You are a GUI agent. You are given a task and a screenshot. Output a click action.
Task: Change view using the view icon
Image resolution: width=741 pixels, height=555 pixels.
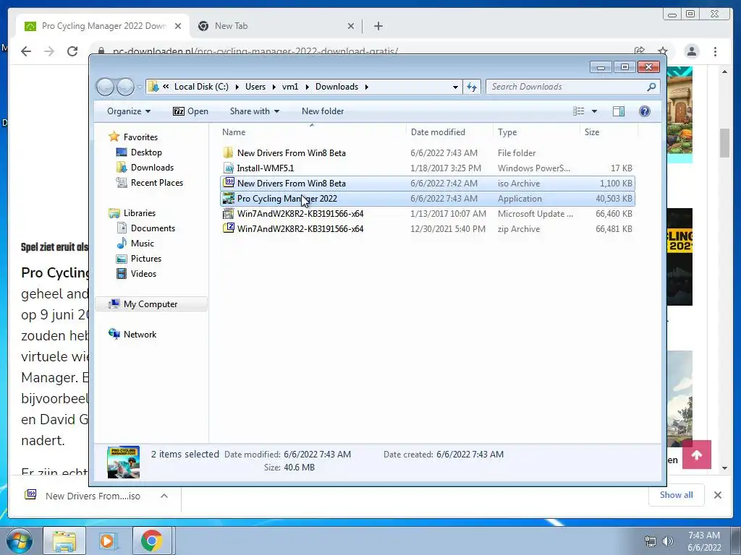[x=578, y=111]
